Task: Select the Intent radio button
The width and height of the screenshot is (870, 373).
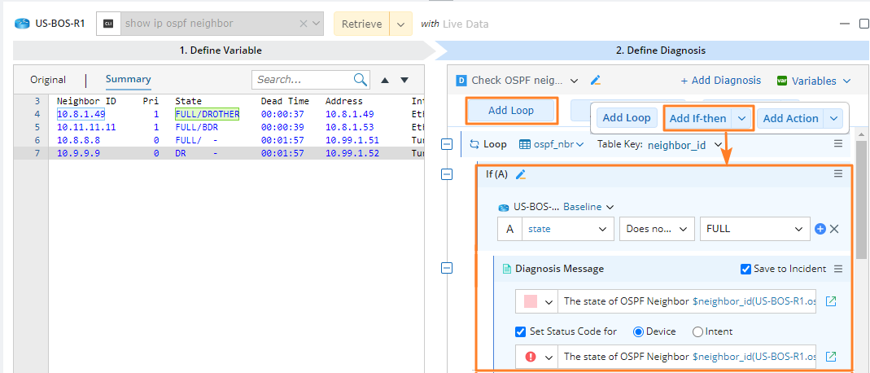Action: click(x=697, y=331)
